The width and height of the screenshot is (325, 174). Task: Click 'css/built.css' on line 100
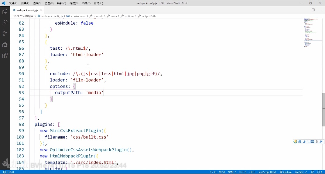click(90, 137)
